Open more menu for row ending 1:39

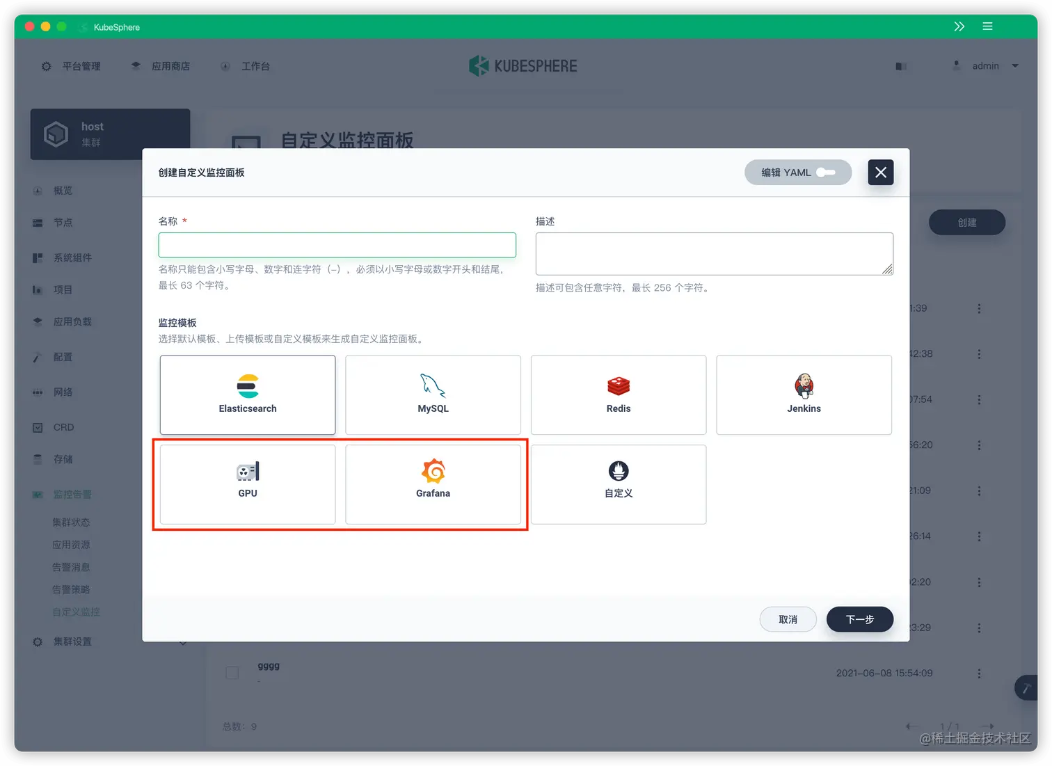[979, 308]
